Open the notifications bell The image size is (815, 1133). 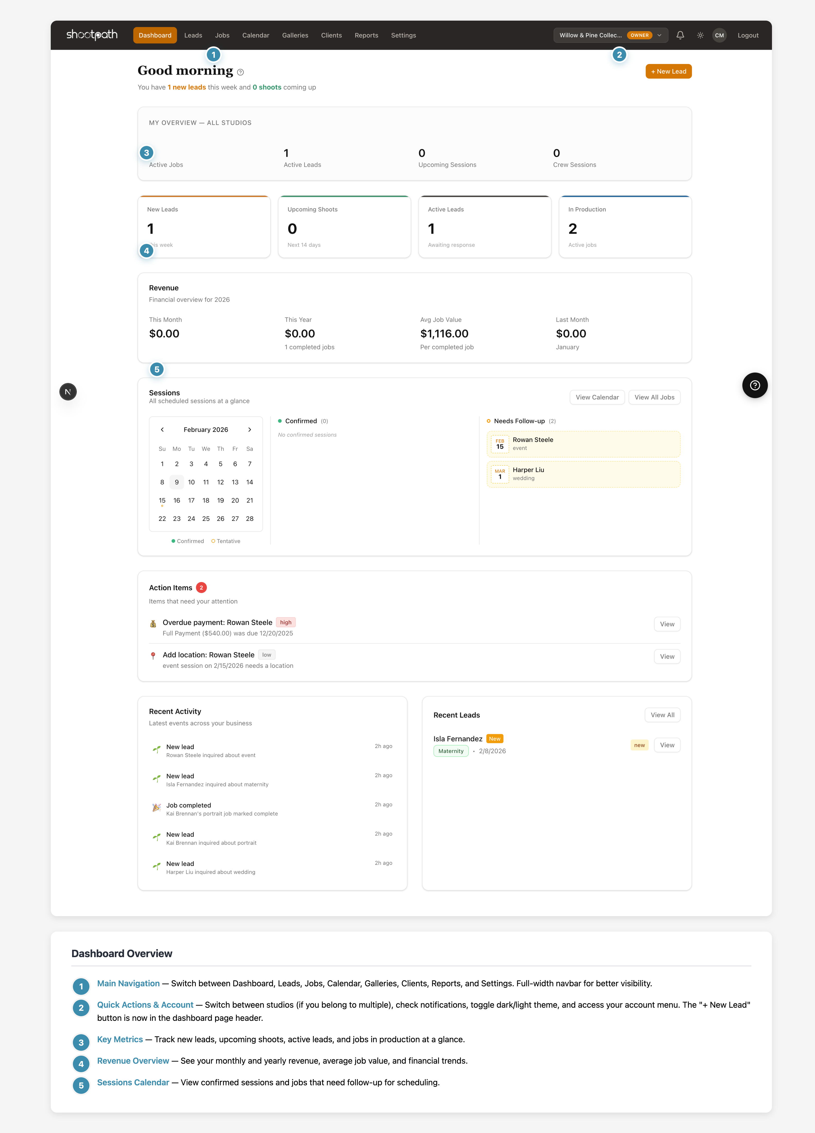tap(680, 35)
